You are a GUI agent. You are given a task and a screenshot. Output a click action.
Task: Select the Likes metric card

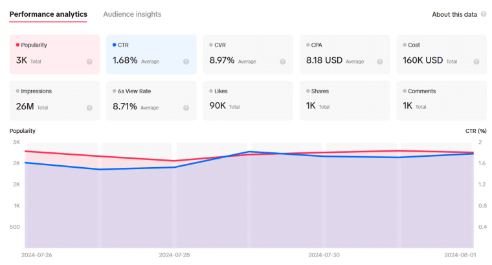(248, 100)
